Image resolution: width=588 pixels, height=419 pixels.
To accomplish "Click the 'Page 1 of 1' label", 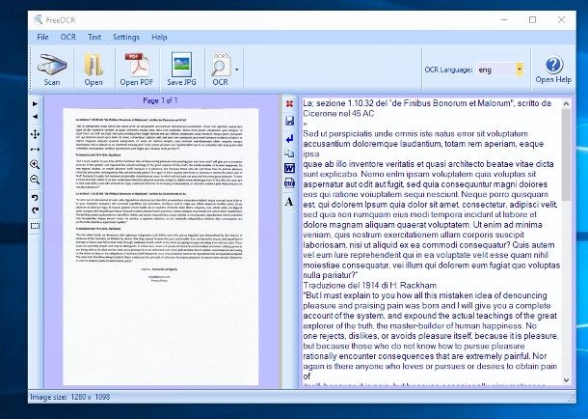I will click(160, 100).
